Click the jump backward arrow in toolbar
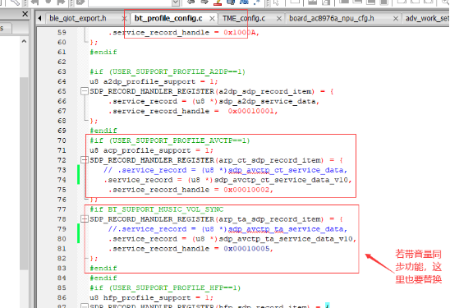 pos(191,2)
